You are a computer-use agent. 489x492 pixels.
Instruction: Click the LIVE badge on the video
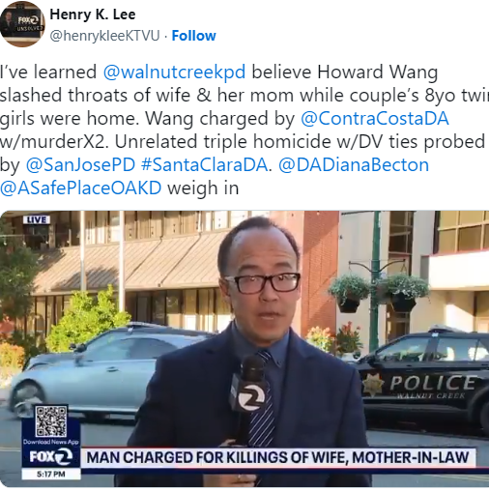pos(37,219)
